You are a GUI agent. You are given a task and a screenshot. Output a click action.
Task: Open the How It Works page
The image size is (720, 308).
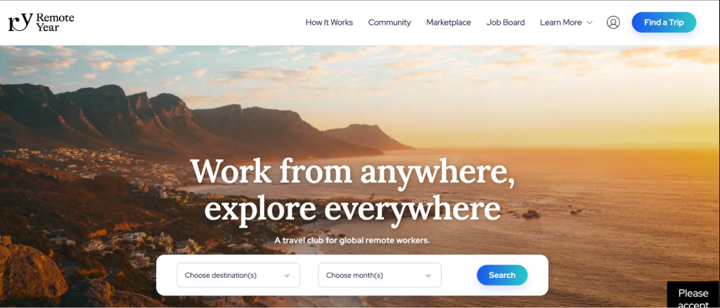click(329, 22)
